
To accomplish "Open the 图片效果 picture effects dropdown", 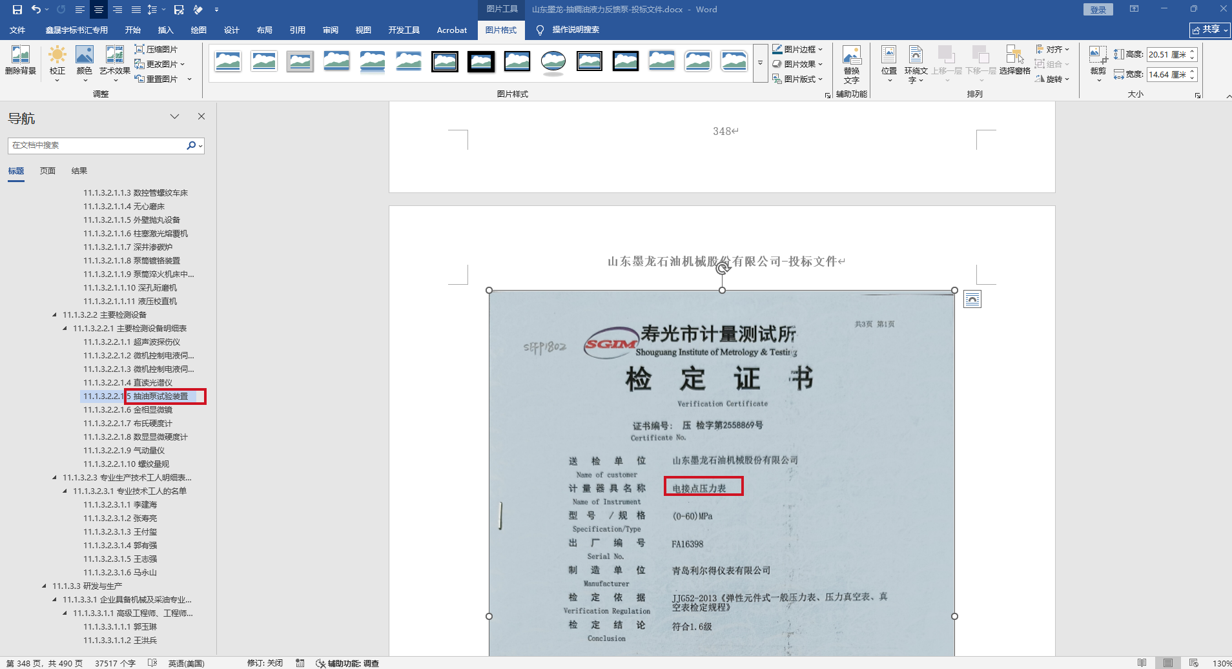I will point(798,64).
